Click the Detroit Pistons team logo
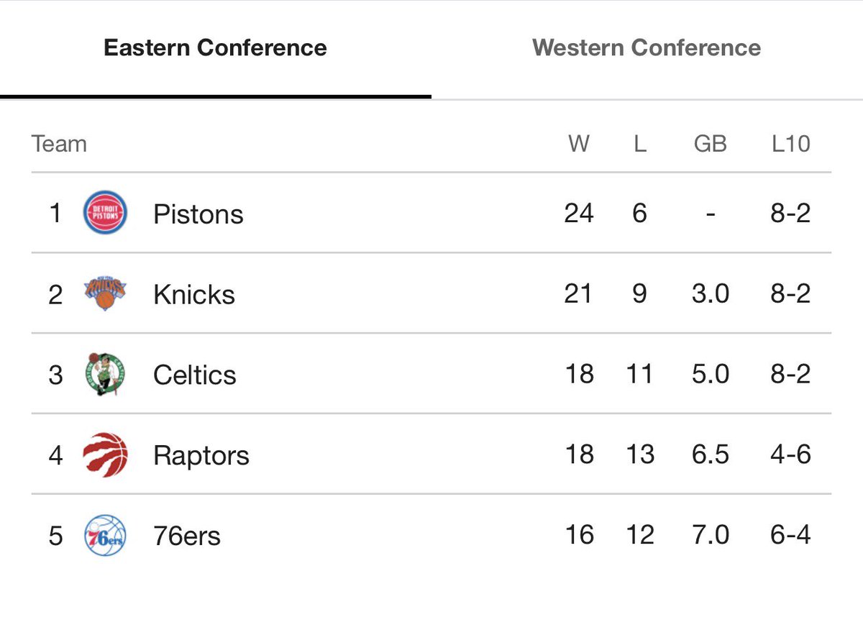Screen dimensions: 863x617 point(105,213)
